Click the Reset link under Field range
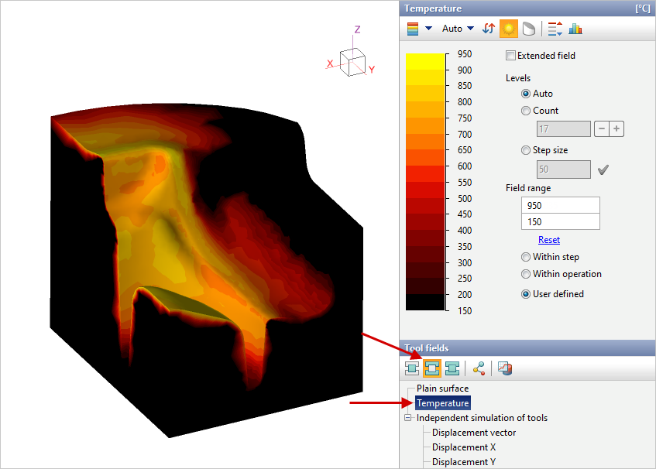 click(x=549, y=240)
